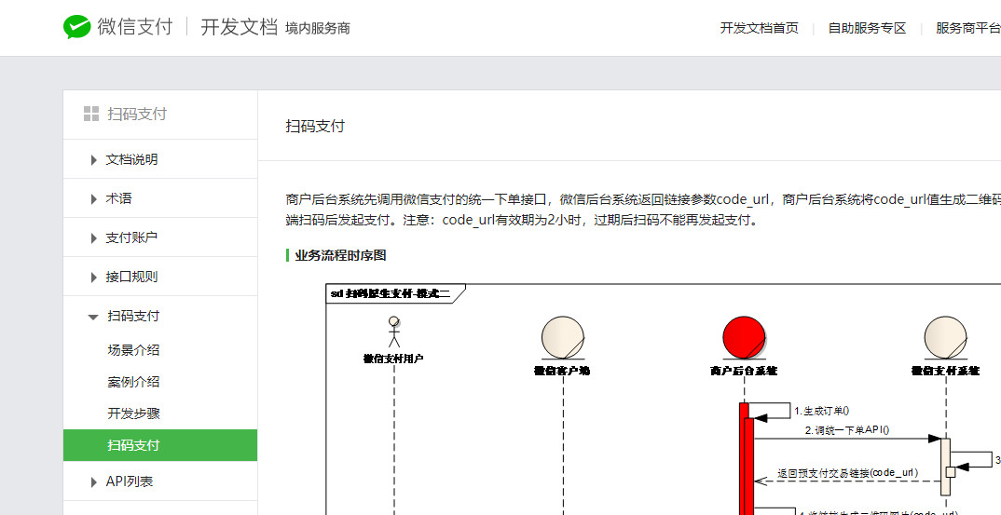The image size is (1001, 515).
Task: Click the 2.调统一下单API() step label
Action: point(847,430)
